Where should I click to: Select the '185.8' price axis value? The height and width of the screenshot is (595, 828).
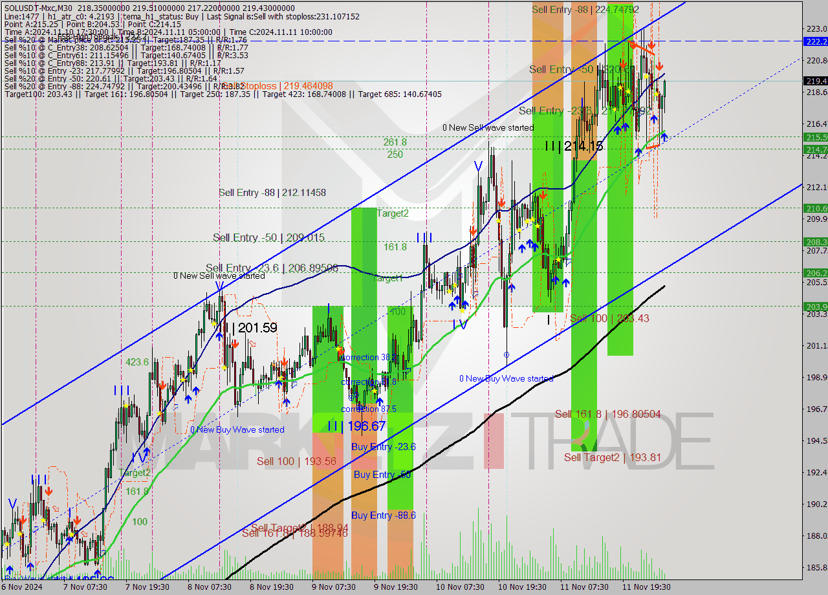[x=816, y=568]
